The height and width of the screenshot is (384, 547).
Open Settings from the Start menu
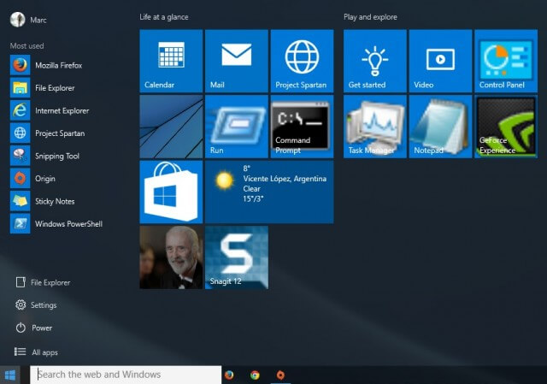pyautogui.click(x=36, y=305)
